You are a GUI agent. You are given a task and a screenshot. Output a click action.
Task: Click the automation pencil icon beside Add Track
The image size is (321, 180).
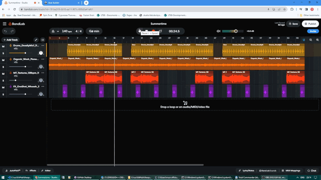[x=36, y=40]
